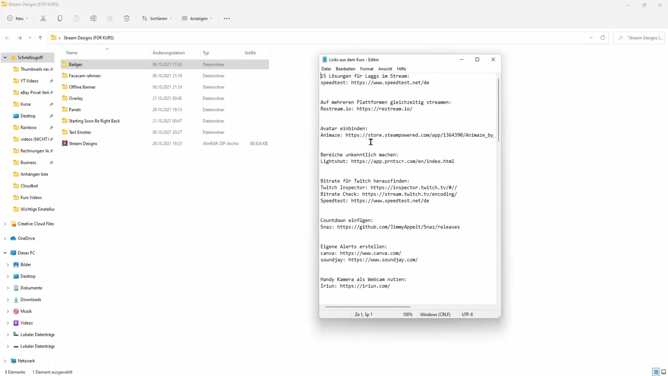Select the Text Emotes folder
Screen dimensions: 668x376
(x=165, y=132)
